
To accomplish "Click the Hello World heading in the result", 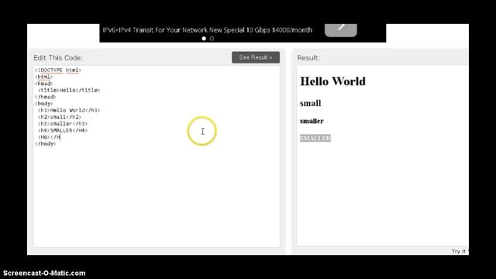I will pyautogui.click(x=332, y=81).
